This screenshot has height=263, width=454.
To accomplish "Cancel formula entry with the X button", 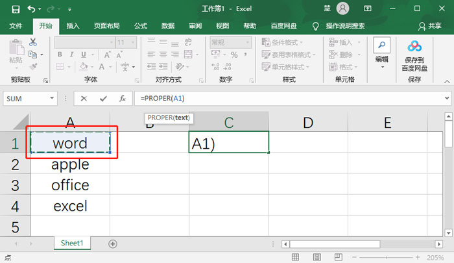I will [x=84, y=99].
